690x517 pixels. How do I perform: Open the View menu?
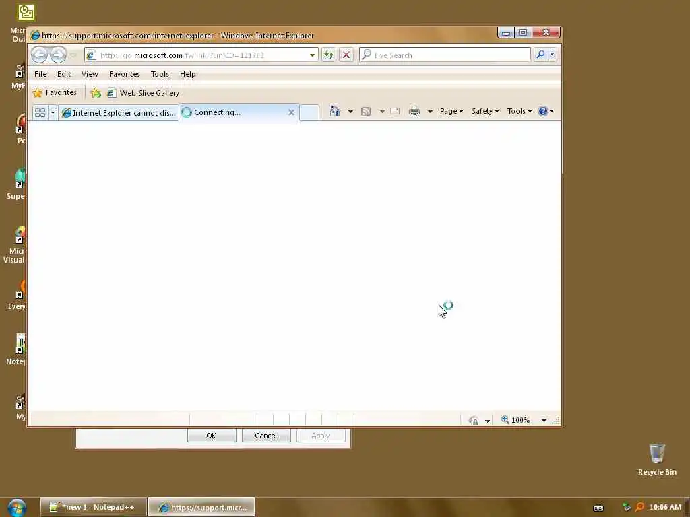tap(90, 74)
